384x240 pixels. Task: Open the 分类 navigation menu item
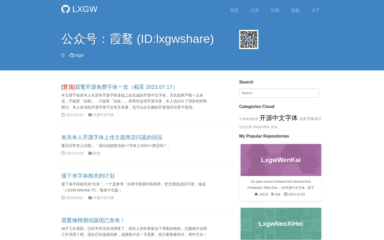(x=254, y=10)
